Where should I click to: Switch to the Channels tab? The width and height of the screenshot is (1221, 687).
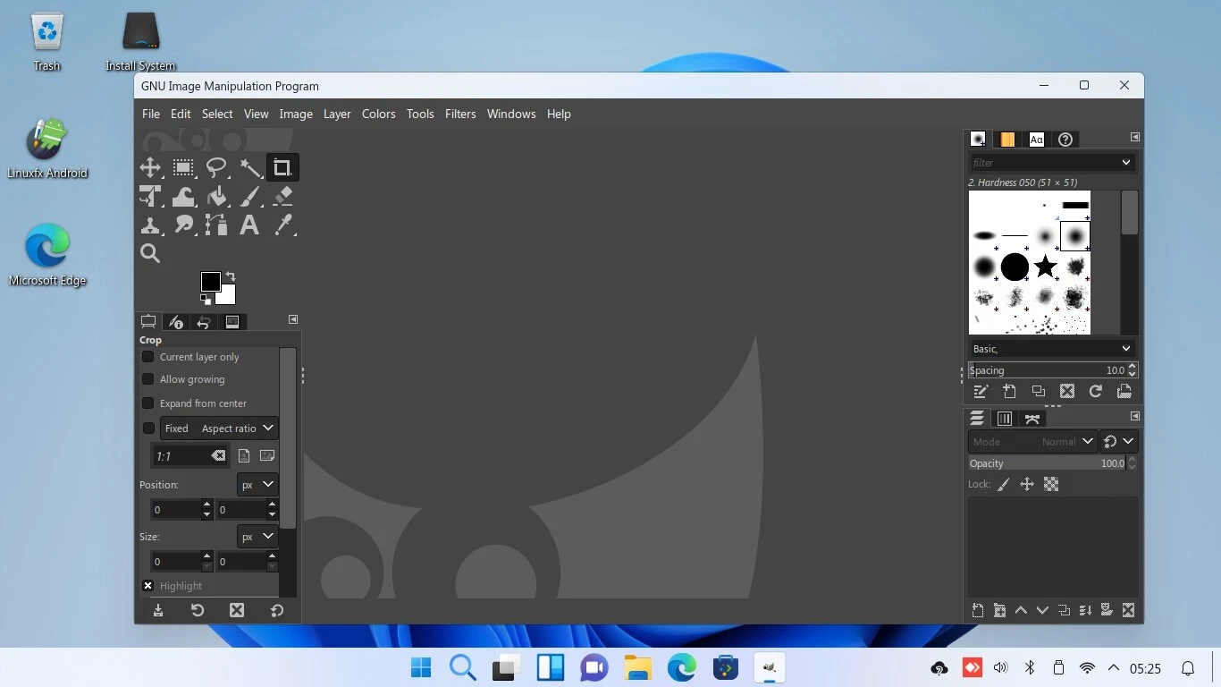1005,418
